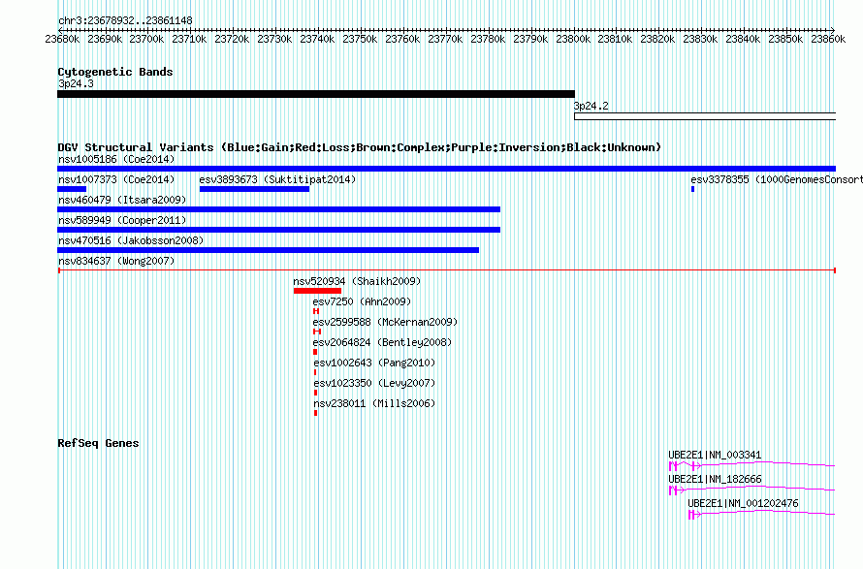Click the 23820k ruler tick label
Viewport: 863px width, 569px height.
tap(657, 39)
